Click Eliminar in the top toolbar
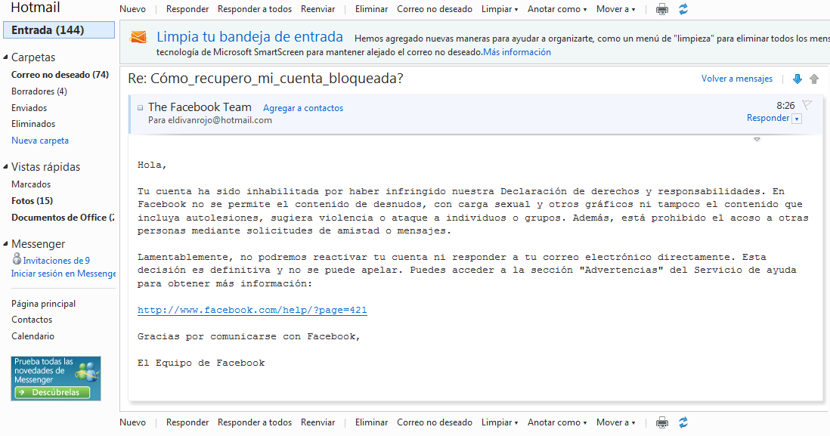Viewport: 830px width, 436px height. pyautogui.click(x=371, y=9)
